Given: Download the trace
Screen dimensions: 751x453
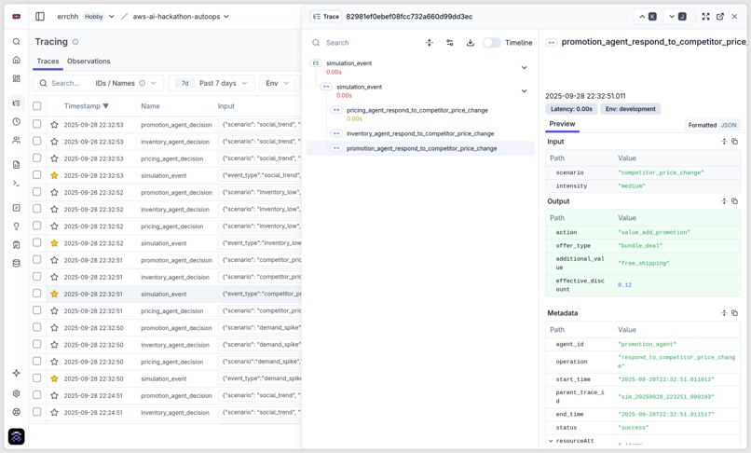Looking at the screenshot, I should [x=471, y=43].
